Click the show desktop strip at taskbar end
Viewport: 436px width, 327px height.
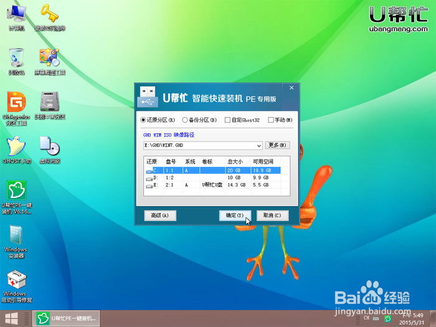coord(434,319)
